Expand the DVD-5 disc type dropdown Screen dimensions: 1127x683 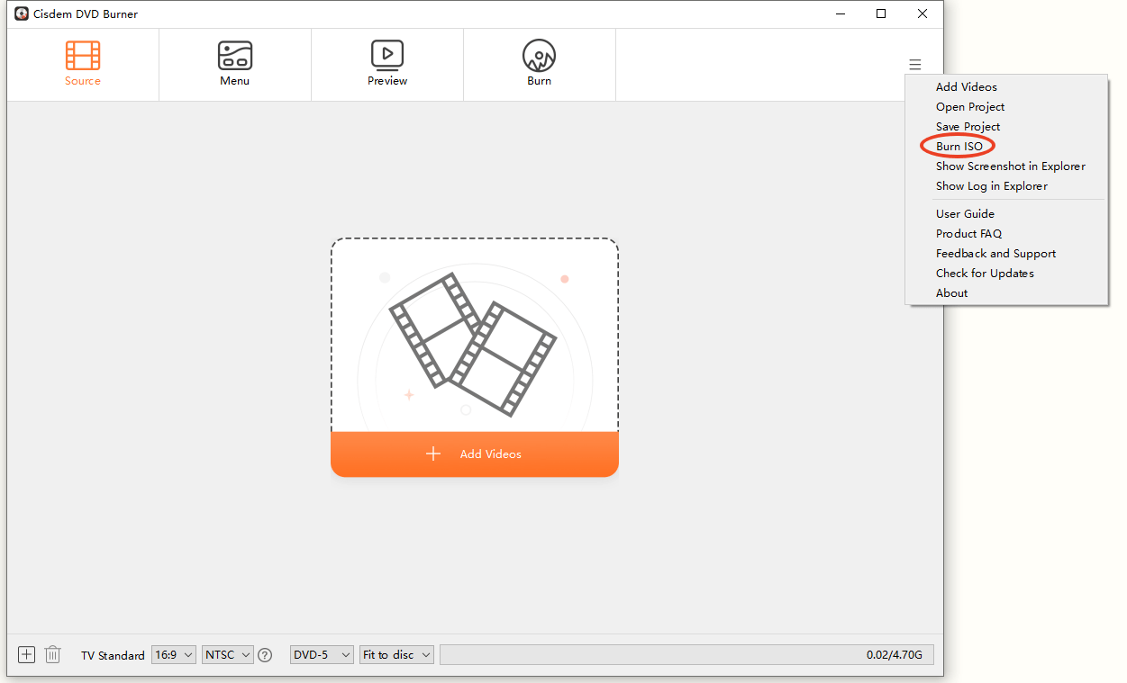point(322,655)
